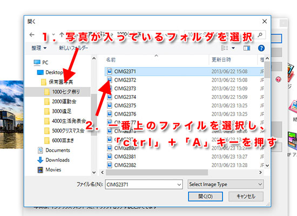
Task: Click the change view icon
Action: click(225, 48)
